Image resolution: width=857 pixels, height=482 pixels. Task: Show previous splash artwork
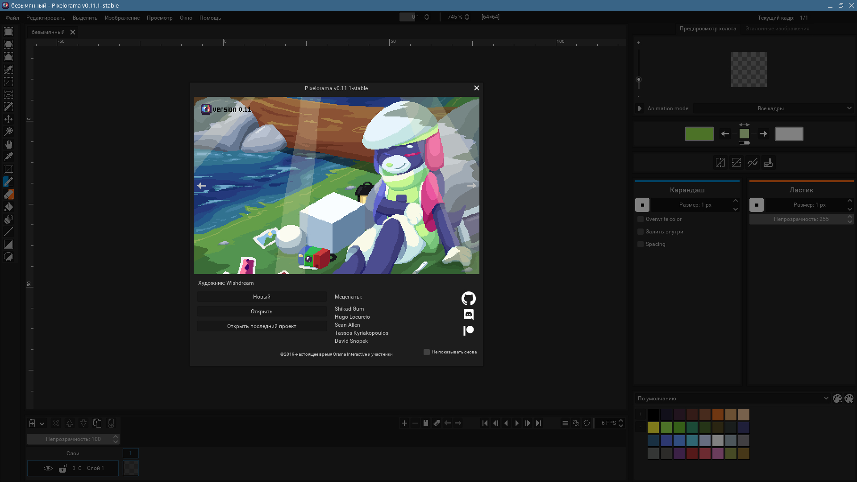[x=202, y=186]
